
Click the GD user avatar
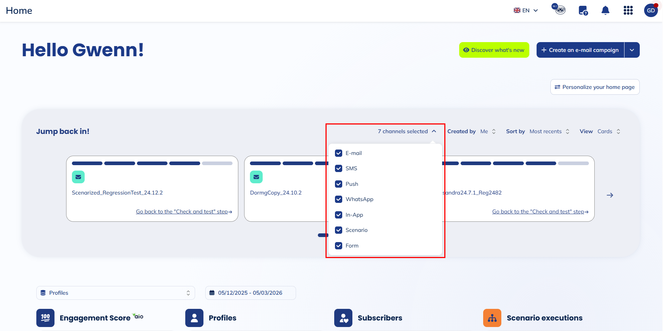pyautogui.click(x=651, y=11)
